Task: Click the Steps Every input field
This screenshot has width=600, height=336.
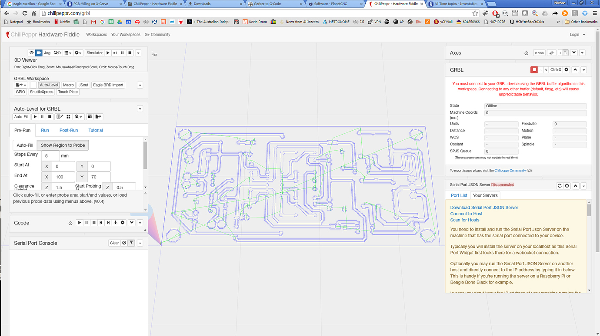Action: coord(50,155)
